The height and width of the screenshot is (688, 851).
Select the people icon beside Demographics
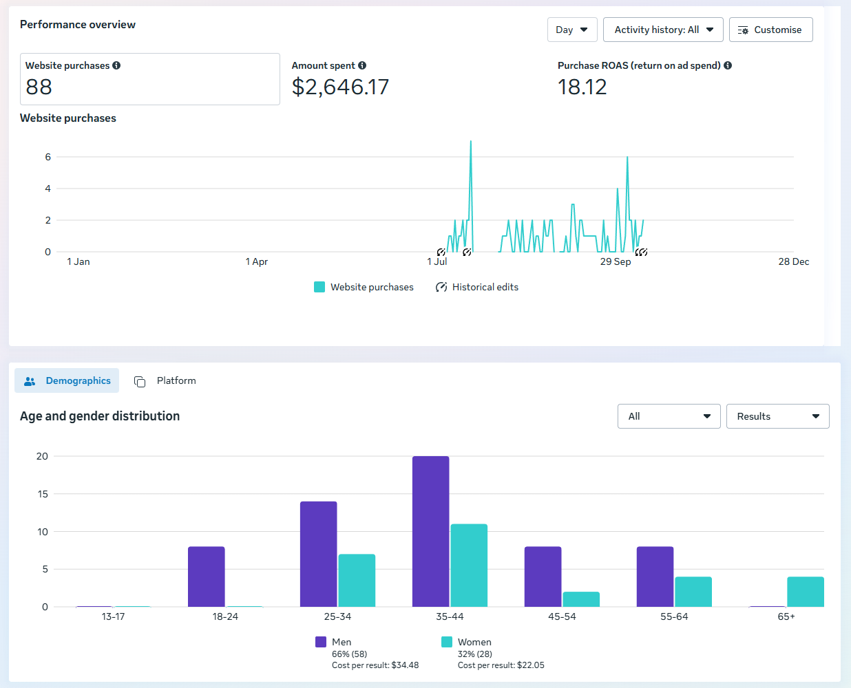point(30,380)
